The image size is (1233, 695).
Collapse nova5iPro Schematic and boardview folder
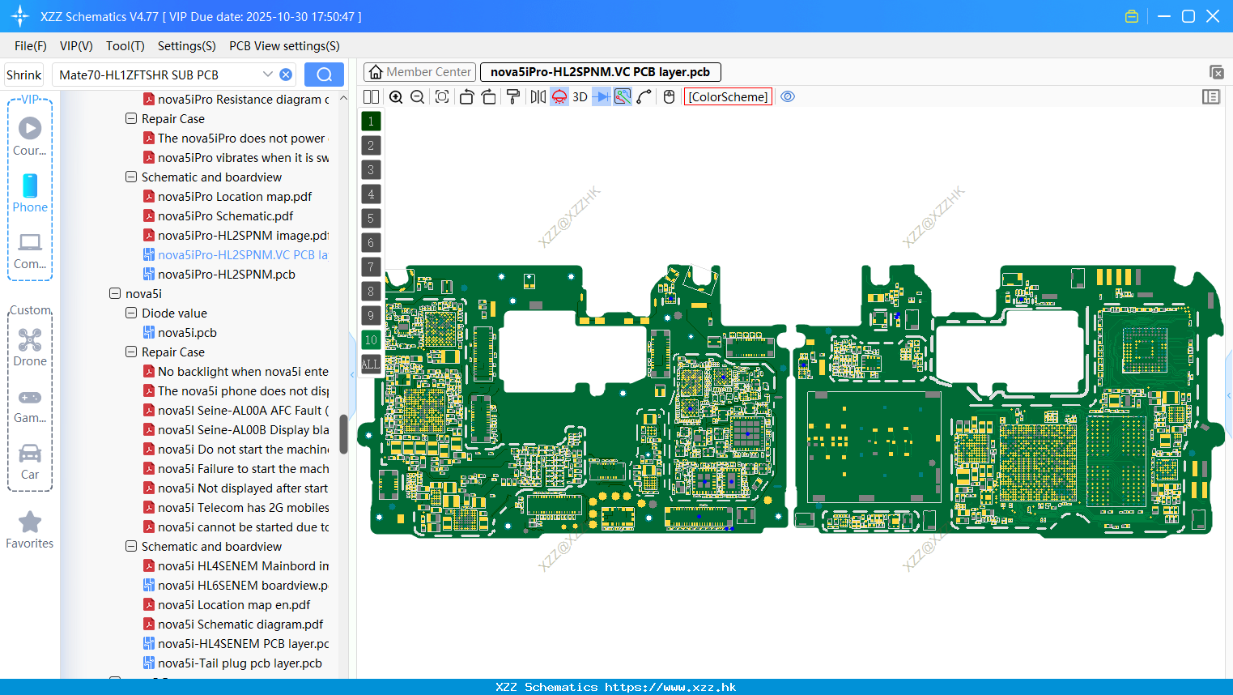click(131, 177)
